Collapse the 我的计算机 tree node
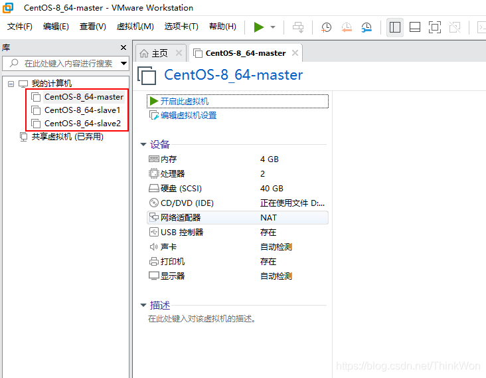 pyautogui.click(x=11, y=84)
